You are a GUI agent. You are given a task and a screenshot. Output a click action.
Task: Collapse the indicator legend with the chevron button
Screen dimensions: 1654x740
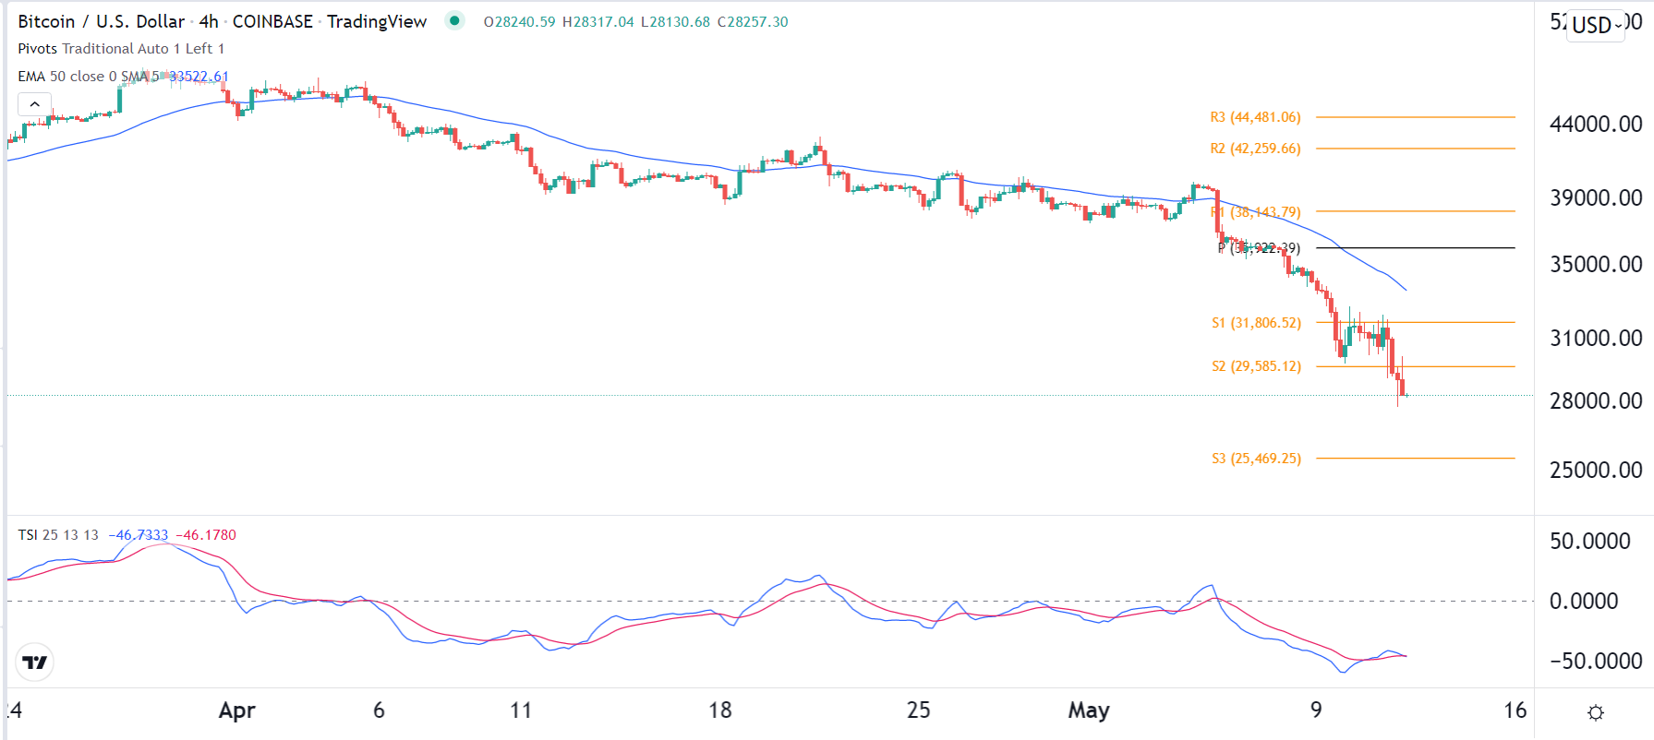[x=34, y=104]
